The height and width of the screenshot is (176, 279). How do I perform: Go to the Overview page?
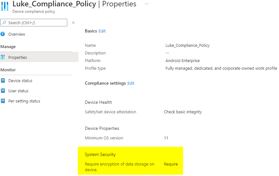[x=17, y=34]
